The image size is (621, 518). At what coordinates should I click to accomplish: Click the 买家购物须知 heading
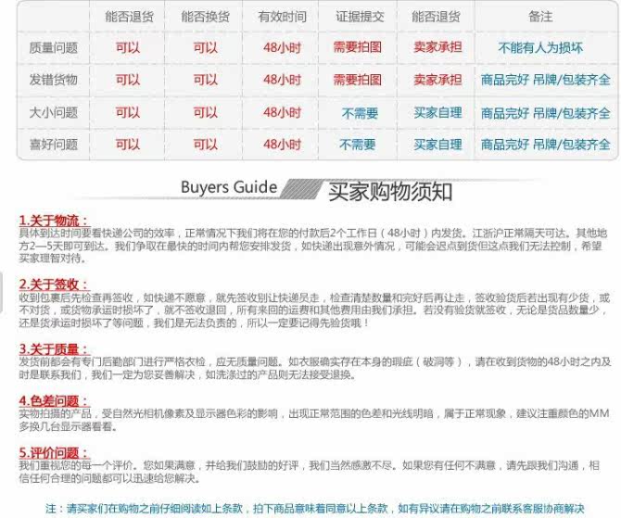tap(390, 192)
